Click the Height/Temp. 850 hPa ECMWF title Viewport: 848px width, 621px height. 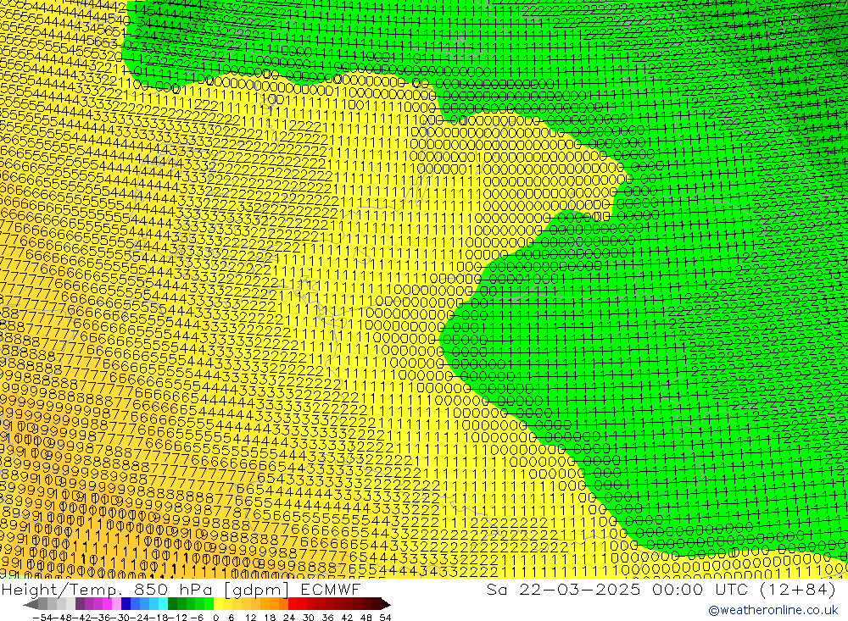click(181, 589)
